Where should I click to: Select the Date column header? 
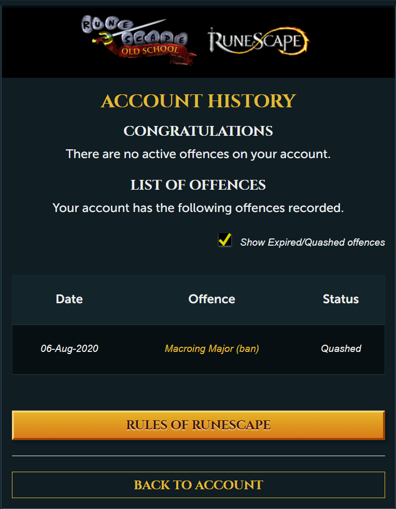pyautogui.click(x=69, y=299)
